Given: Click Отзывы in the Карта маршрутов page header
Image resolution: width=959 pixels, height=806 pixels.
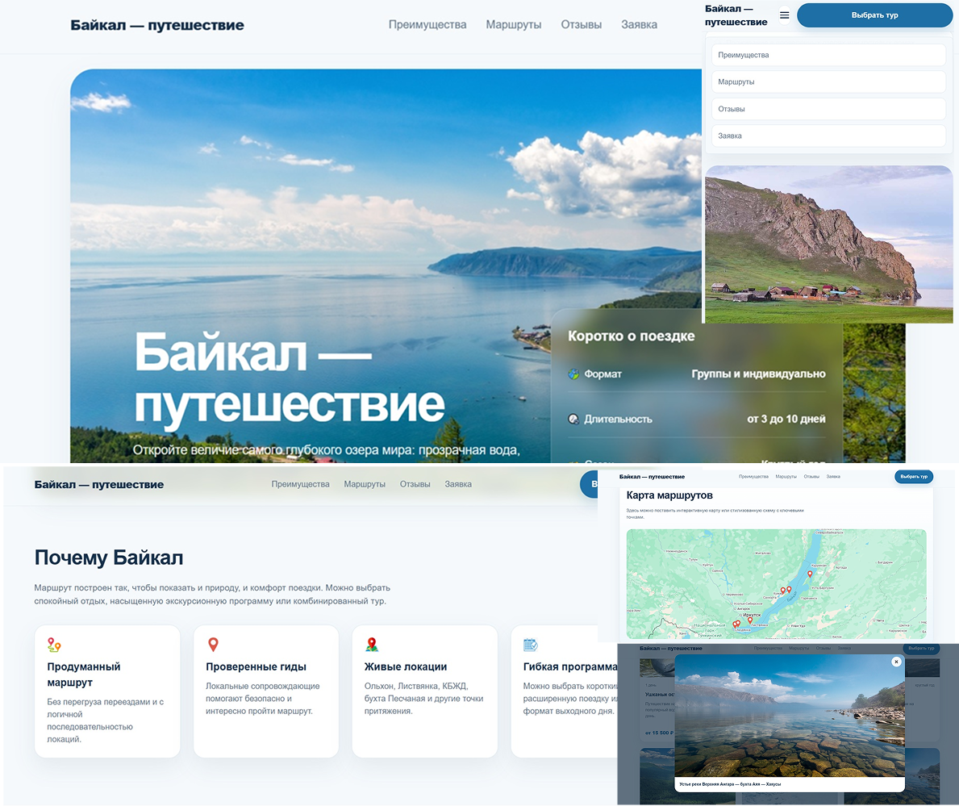Looking at the screenshot, I should pyautogui.click(x=811, y=476).
